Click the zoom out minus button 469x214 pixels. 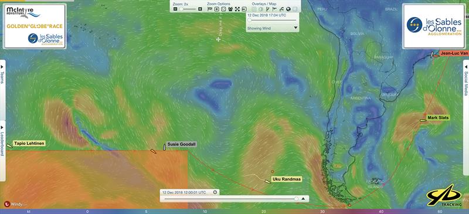coord(175,9)
